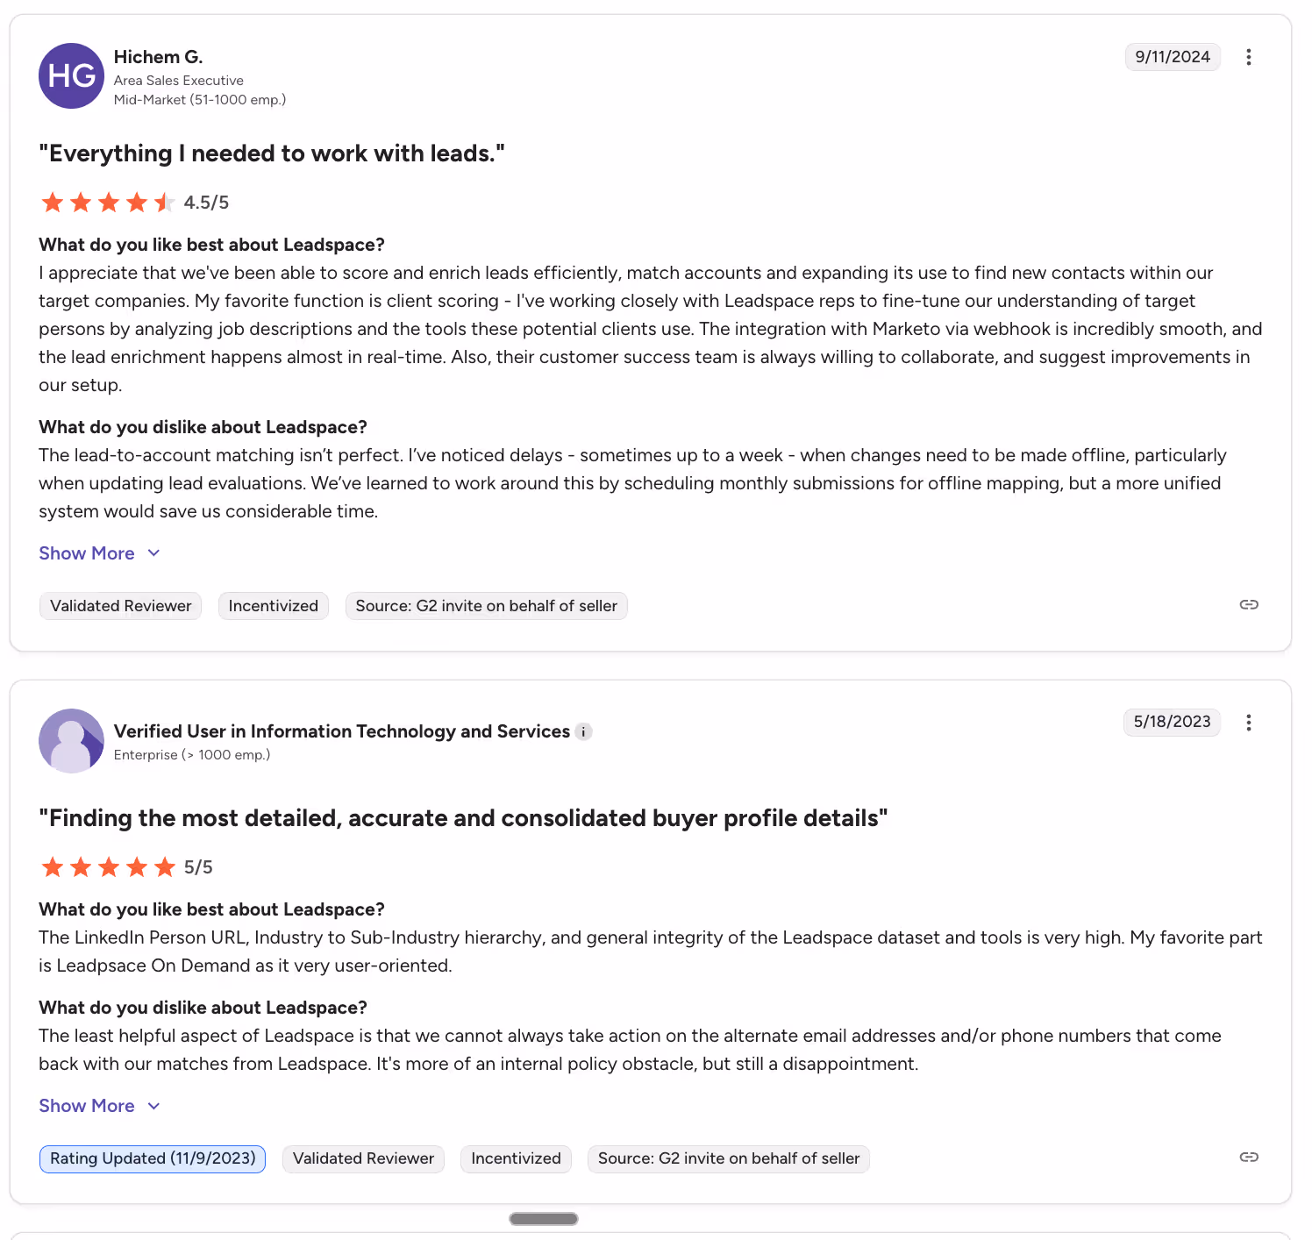The width and height of the screenshot is (1312, 1240).
Task: Select the Incentivized badge on second review
Action: [516, 1158]
